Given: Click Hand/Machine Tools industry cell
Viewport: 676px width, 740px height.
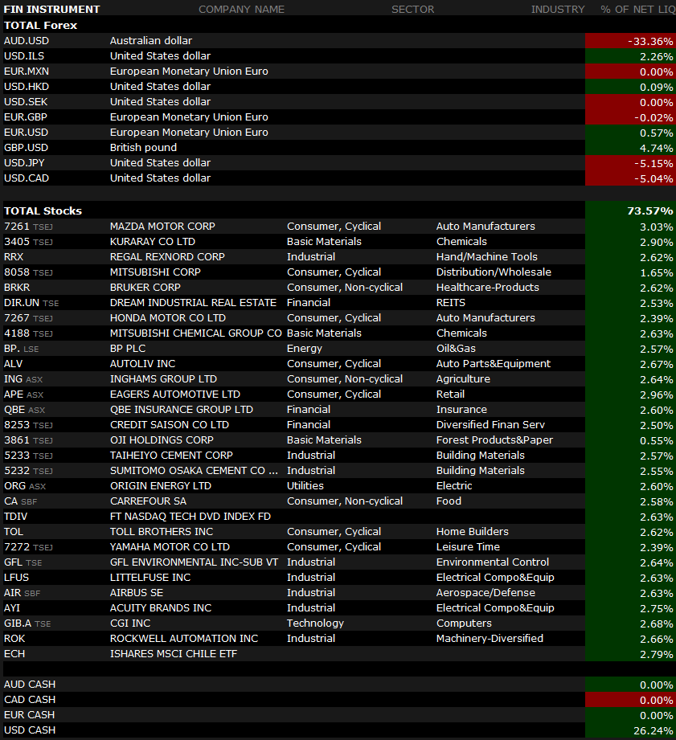Looking at the screenshot, I should click(486, 257).
